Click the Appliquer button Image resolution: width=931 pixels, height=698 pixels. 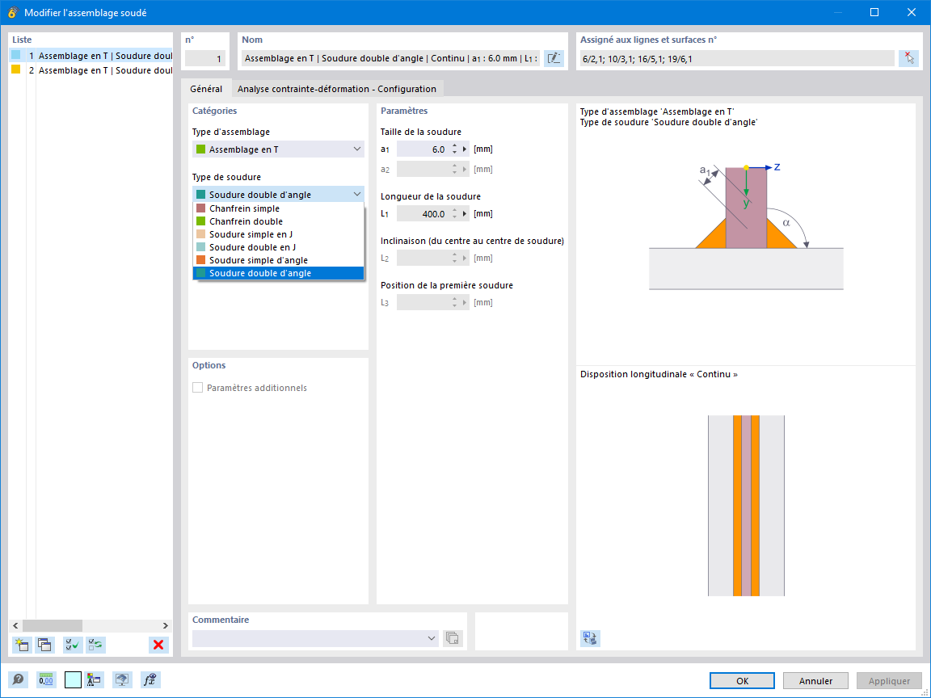coord(889,681)
